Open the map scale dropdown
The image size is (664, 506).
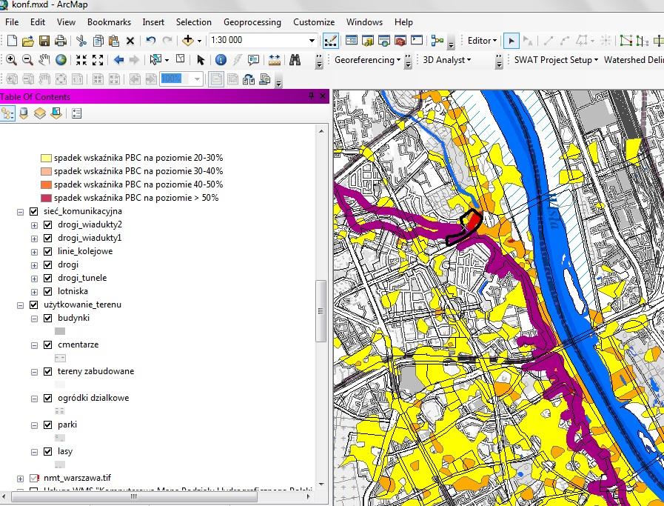(x=312, y=41)
